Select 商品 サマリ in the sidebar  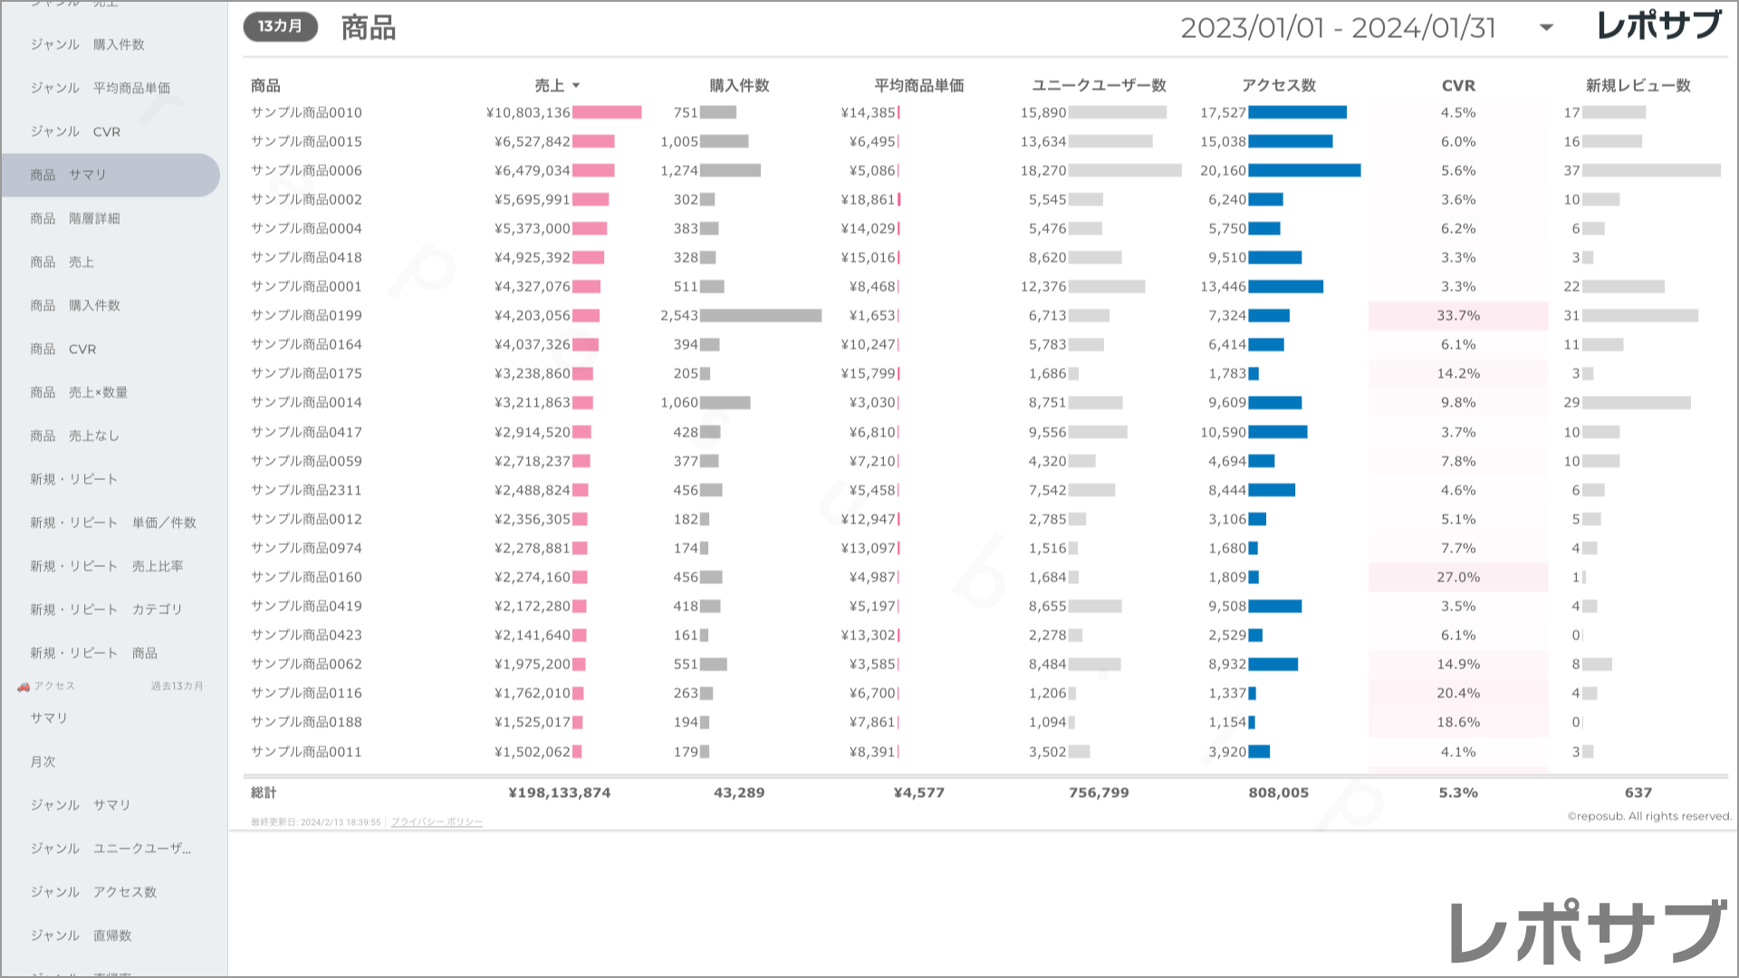pyautogui.click(x=110, y=175)
